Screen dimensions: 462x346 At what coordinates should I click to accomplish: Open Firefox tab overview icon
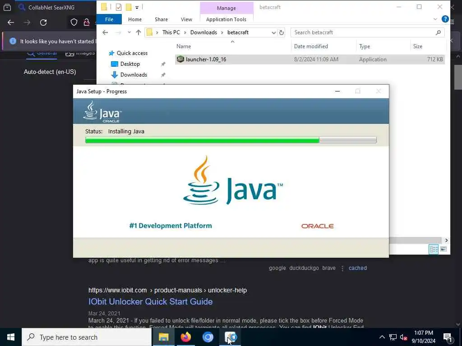(7, 7)
